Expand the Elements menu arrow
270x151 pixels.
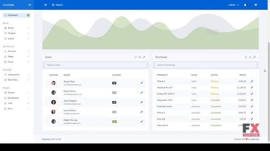[28, 51]
